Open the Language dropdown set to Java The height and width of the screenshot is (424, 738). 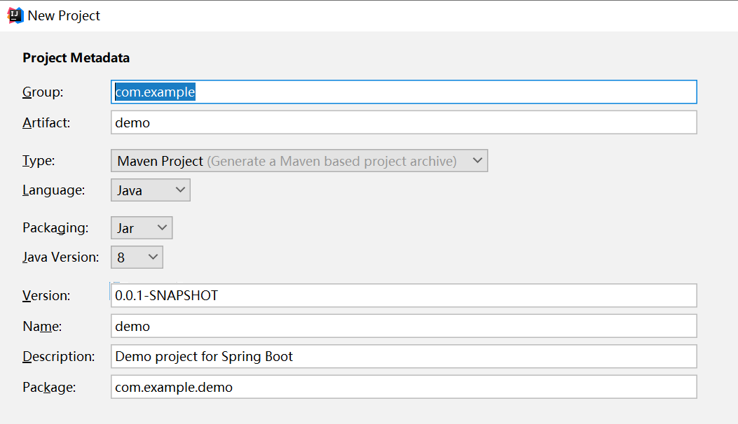tap(151, 190)
